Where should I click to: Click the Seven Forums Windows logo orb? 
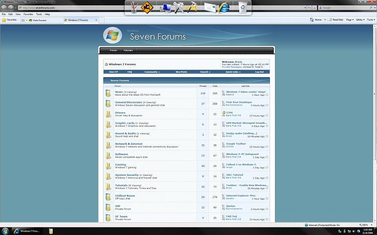pyautogui.click(x=113, y=35)
